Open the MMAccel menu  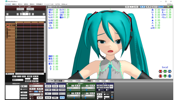(x=64, y=4)
